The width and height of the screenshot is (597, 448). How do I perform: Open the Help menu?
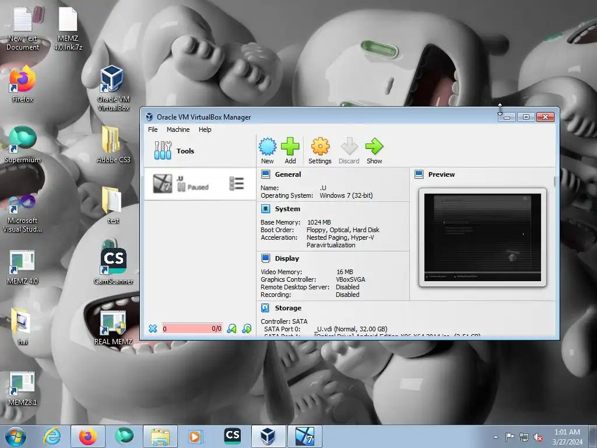pos(205,129)
